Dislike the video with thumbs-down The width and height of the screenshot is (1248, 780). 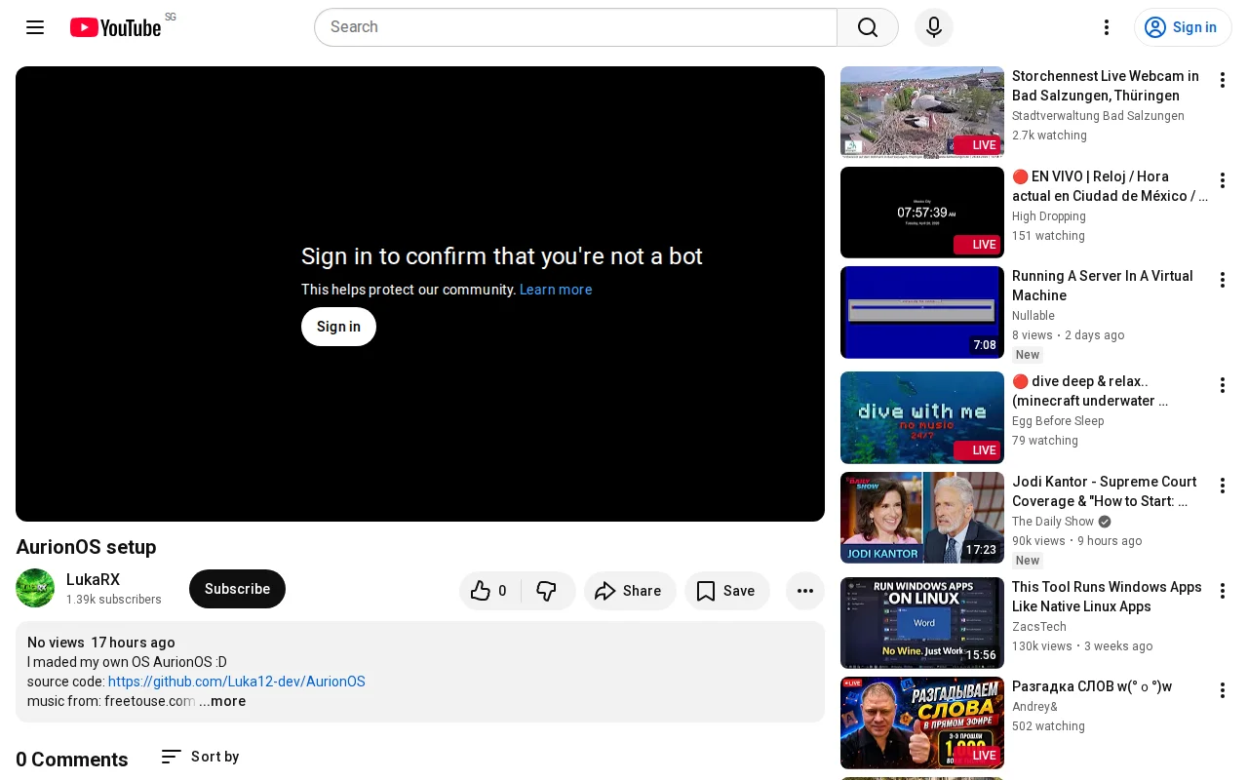pyautogui.click(x=548, y=591)
